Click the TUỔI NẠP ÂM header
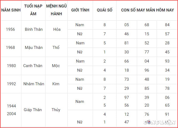Viewport: 178px width, 128px height. point(33,10)
